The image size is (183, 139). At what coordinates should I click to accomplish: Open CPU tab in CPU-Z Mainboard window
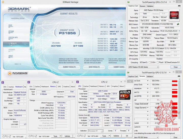coord(5,87)
